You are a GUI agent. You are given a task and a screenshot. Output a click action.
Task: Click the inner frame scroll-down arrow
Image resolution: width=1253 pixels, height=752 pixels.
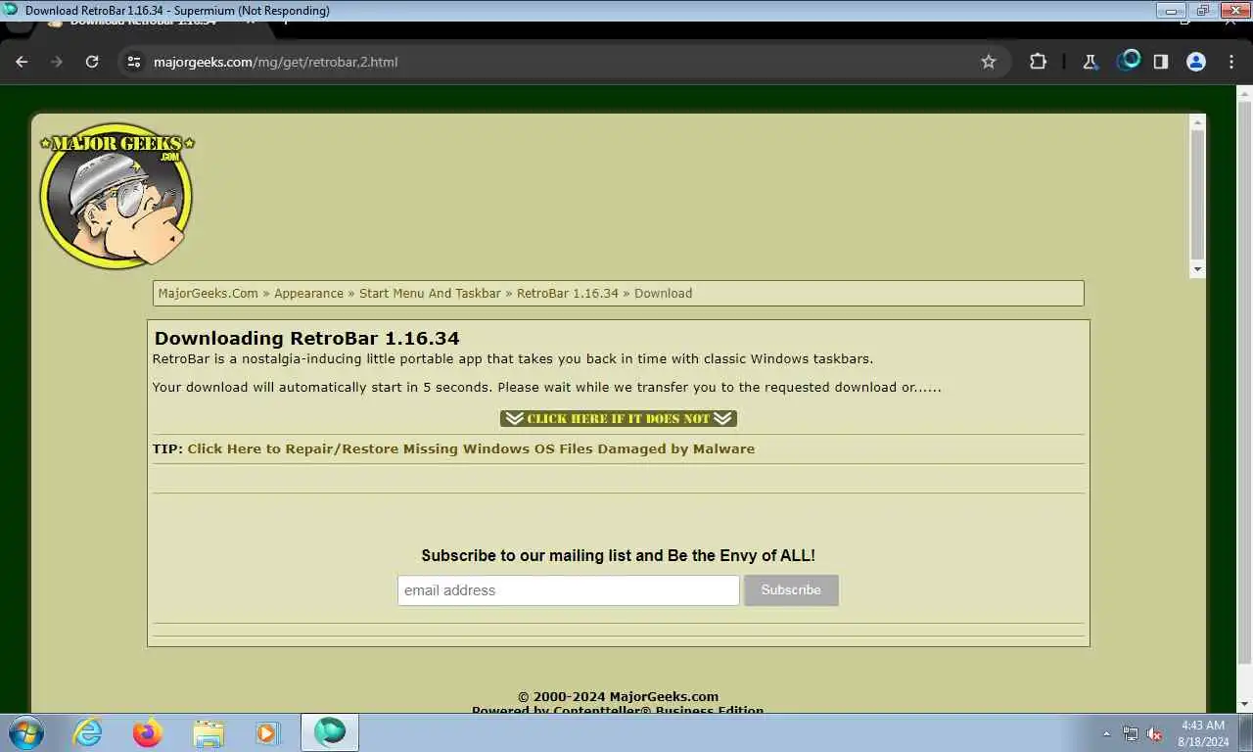(1197, 269)
